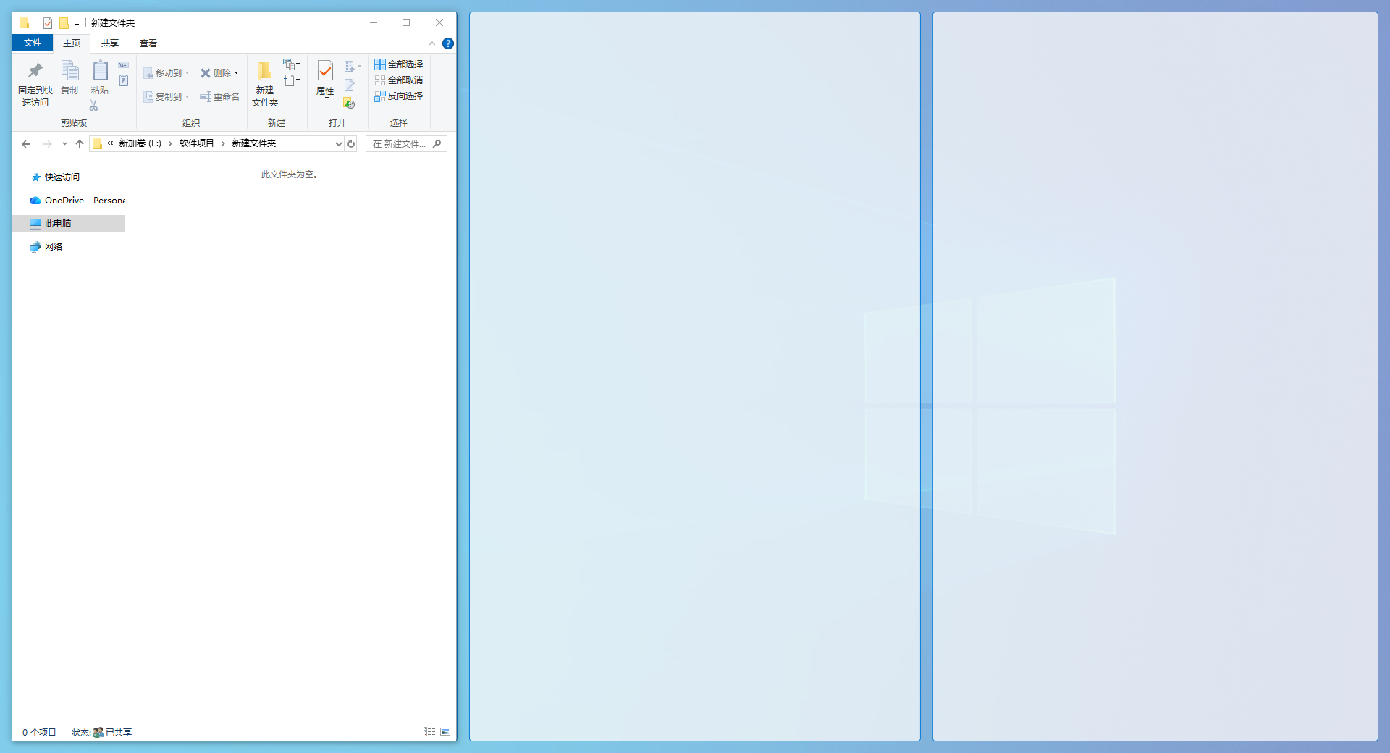
Task: Open the 查看 ribbon tab
Action: 148,43
